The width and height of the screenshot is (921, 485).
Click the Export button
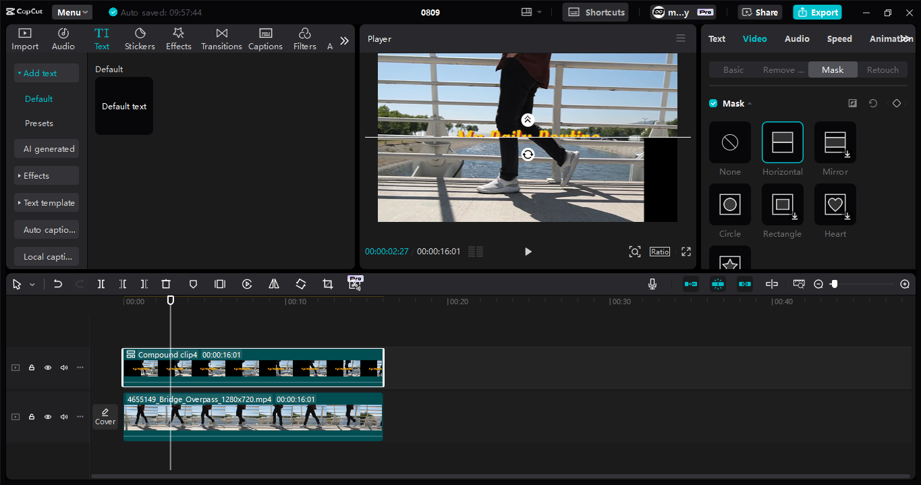point(817,12)
